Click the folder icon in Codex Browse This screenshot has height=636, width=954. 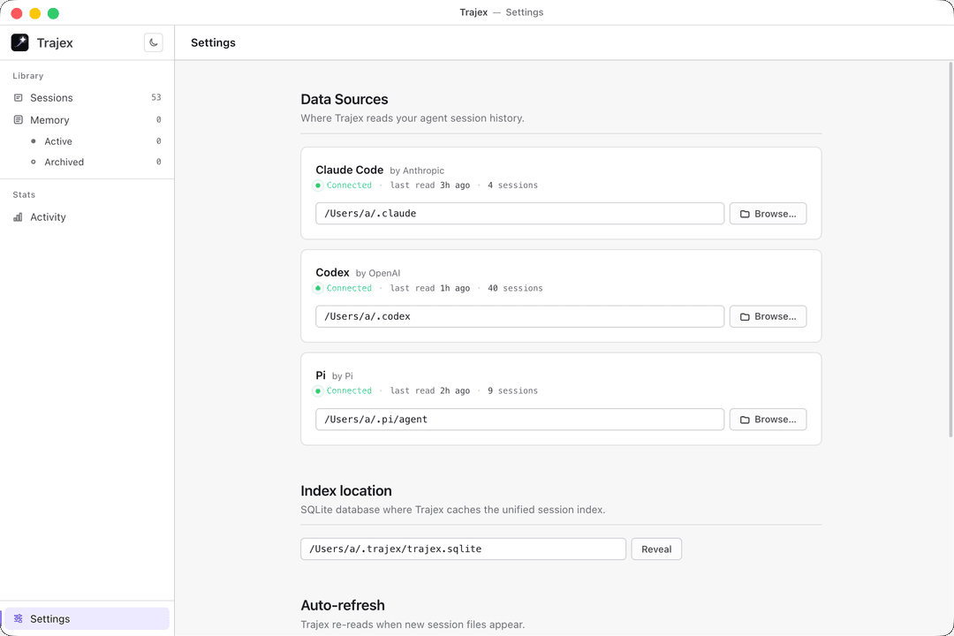click(x=745, y=317)
